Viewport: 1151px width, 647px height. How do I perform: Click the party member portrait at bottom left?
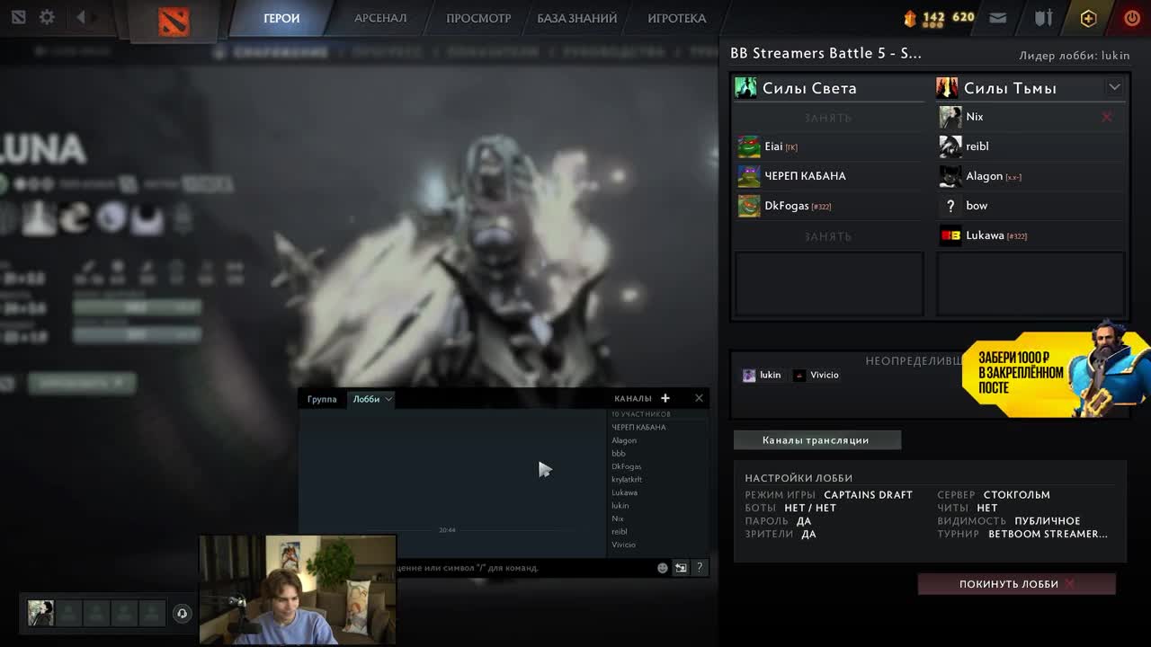pos(40,613)
